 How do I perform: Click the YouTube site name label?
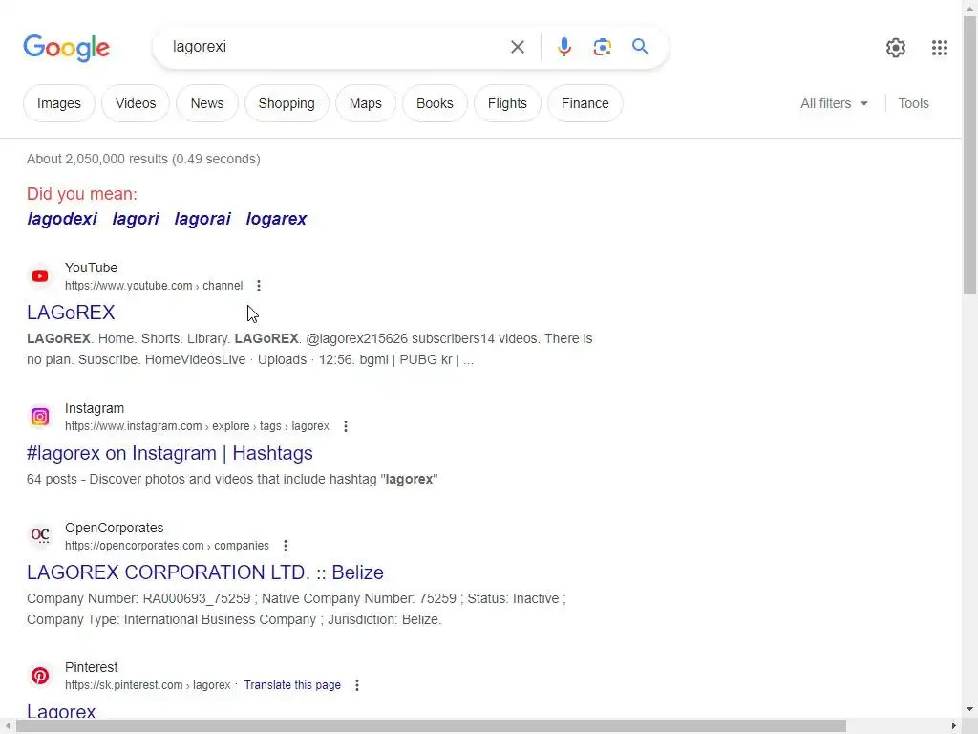tap(91, 268)
